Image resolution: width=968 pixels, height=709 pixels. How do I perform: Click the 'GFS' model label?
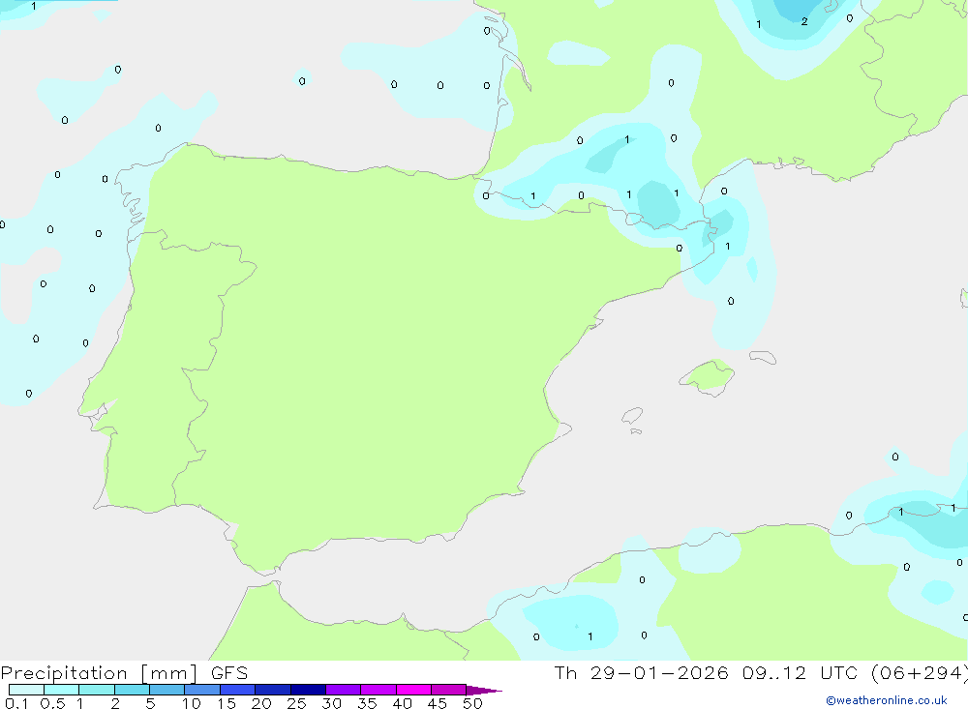(229, 673)
